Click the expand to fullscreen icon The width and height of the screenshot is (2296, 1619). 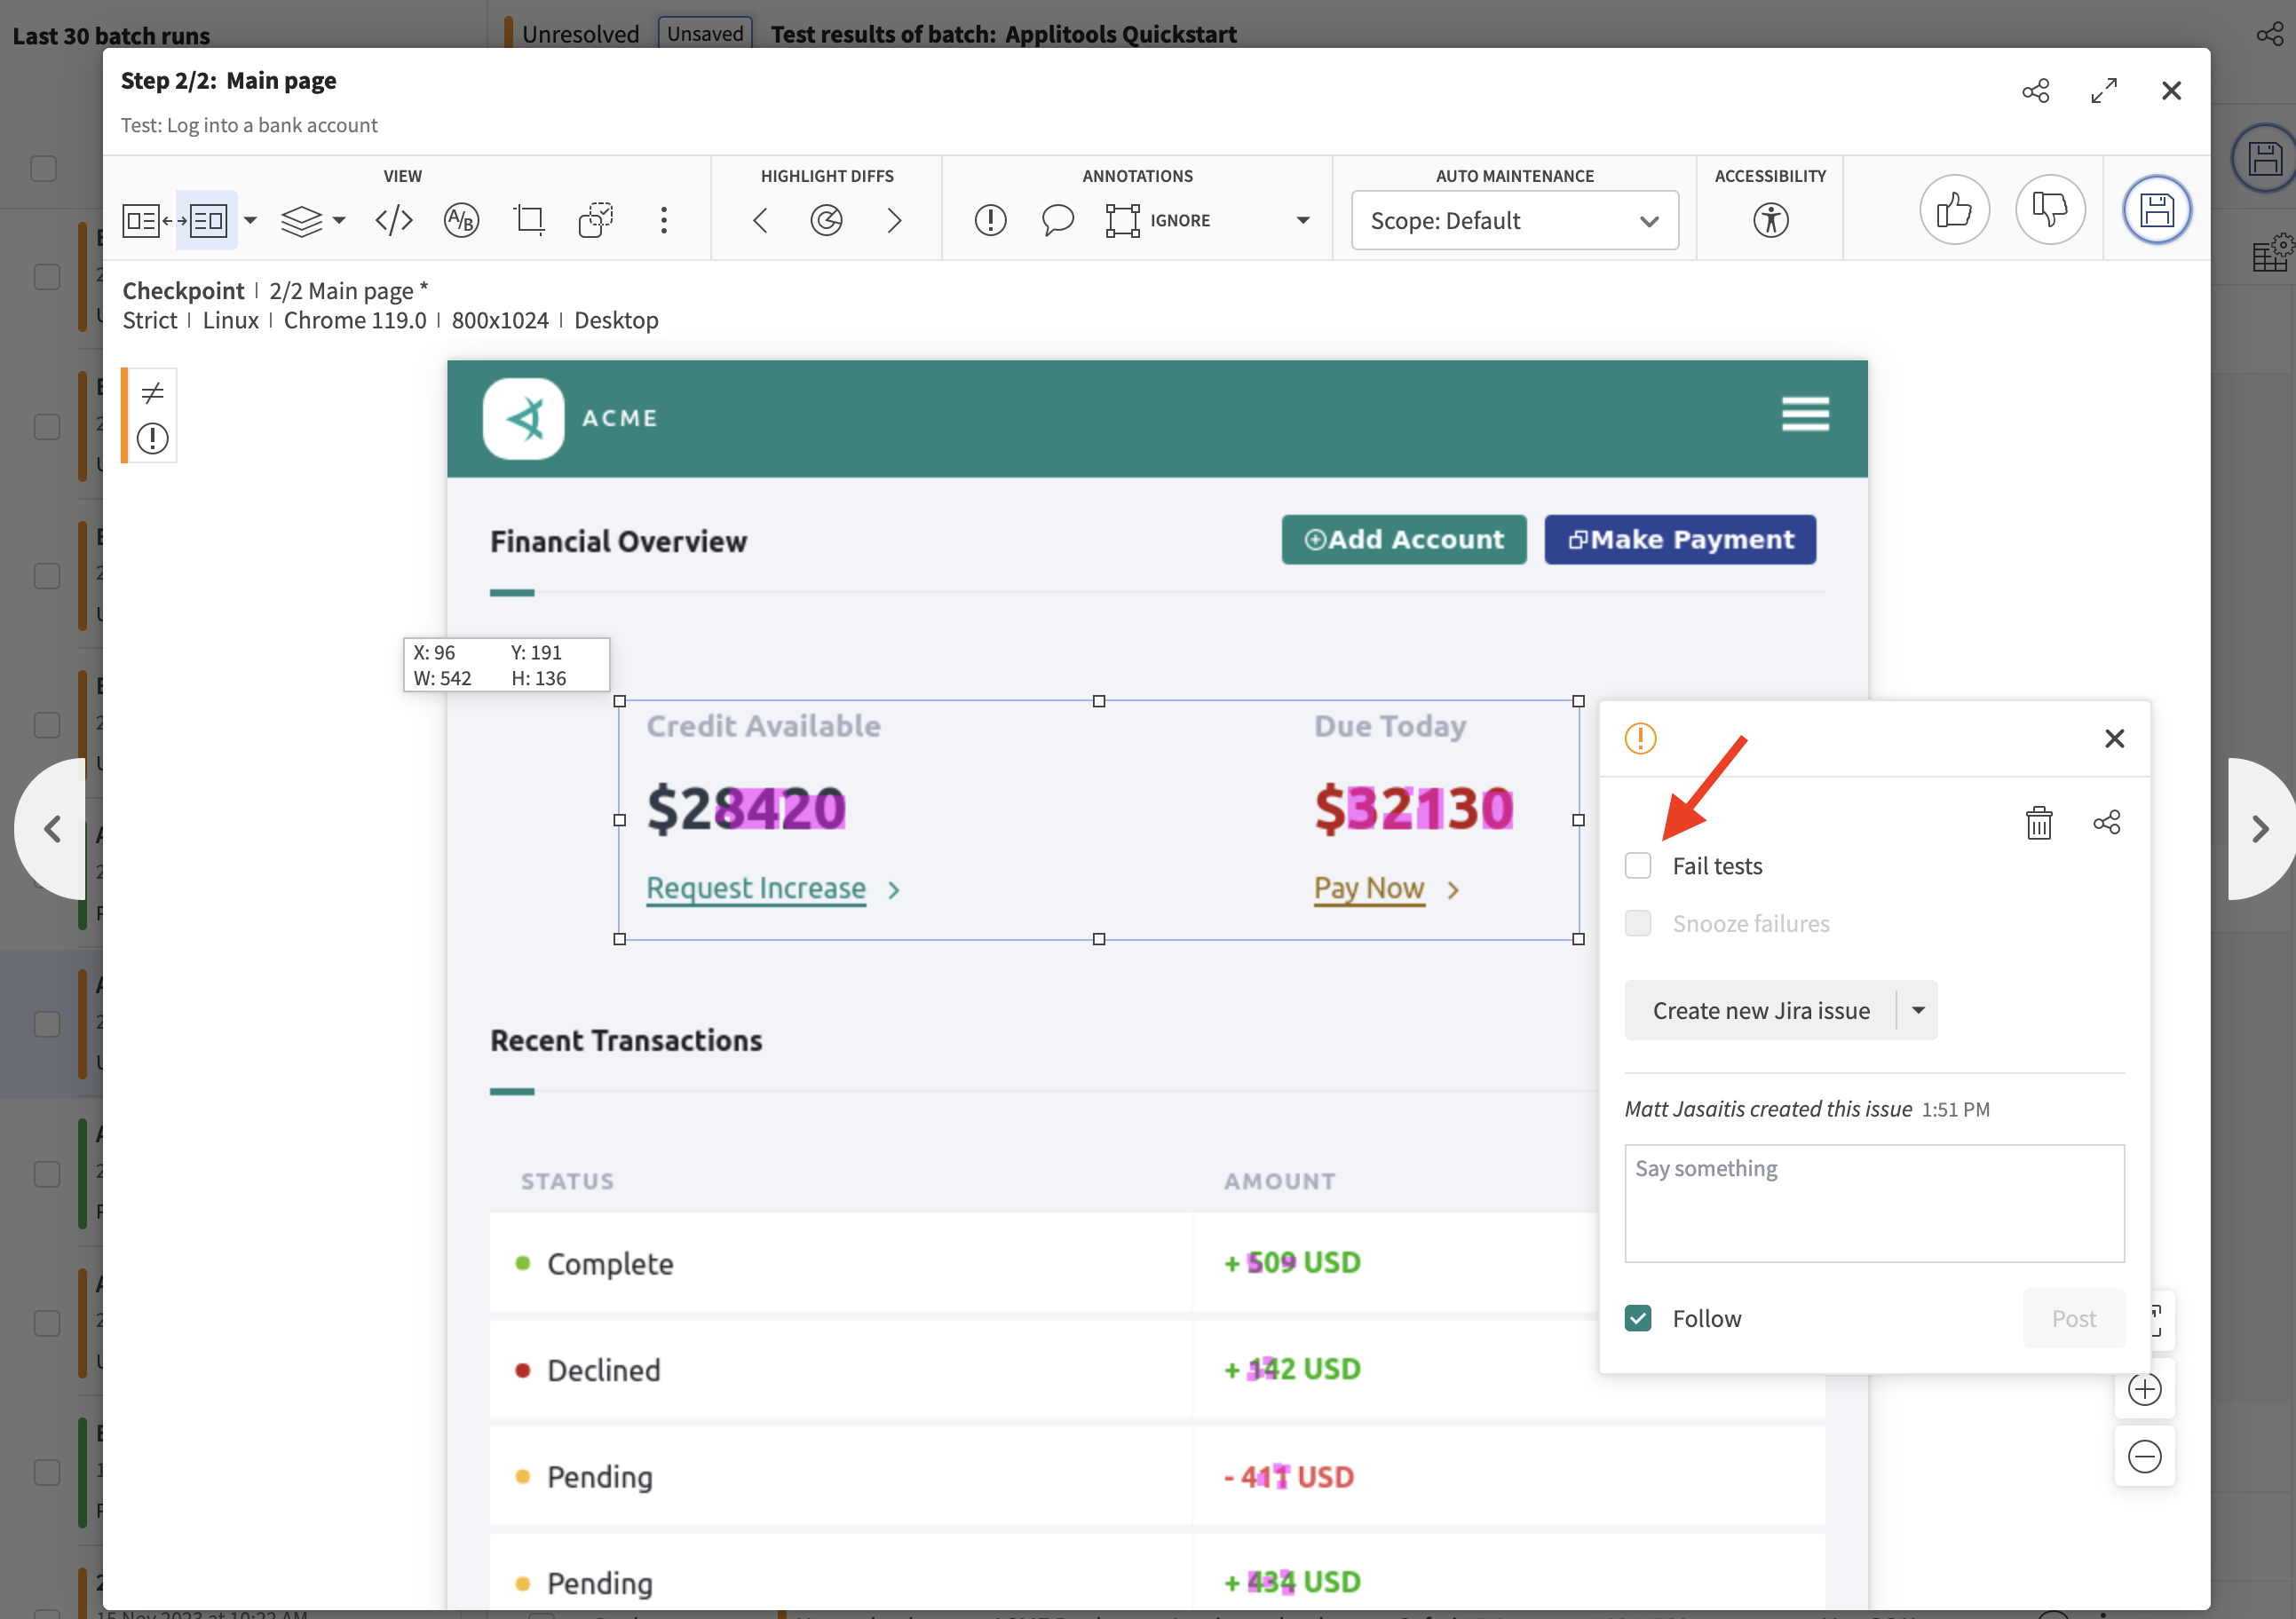(2103, 90)
